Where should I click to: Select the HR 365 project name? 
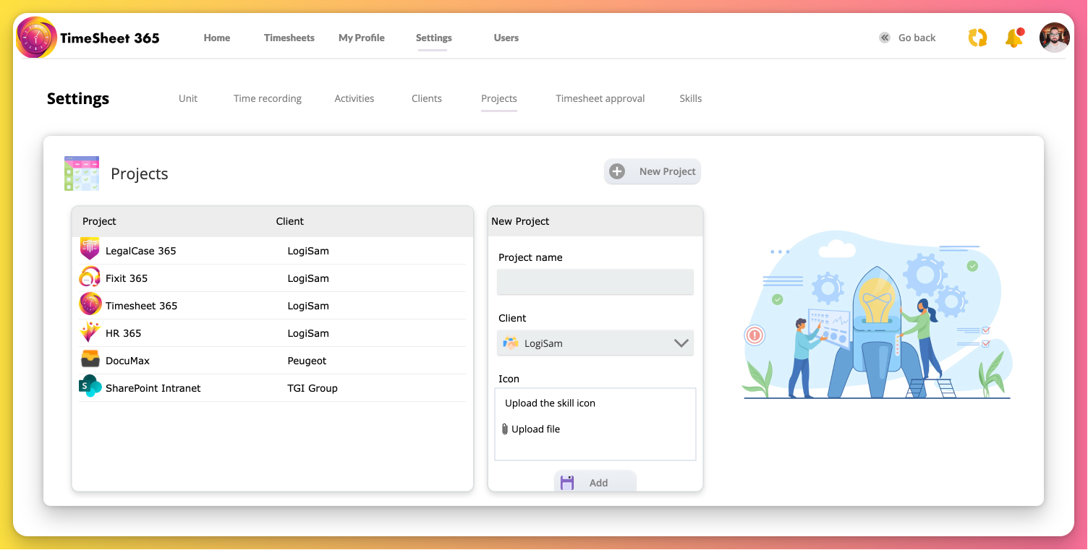point(124,333)
